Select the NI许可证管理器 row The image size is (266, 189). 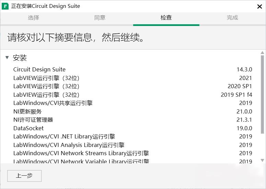click(133, 120)
